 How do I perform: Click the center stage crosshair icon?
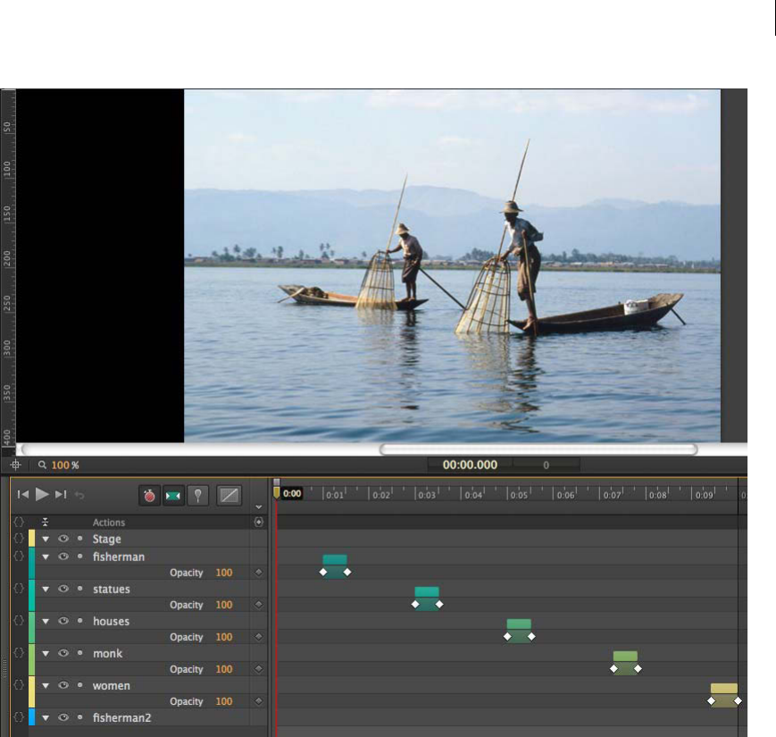[16, 465]
